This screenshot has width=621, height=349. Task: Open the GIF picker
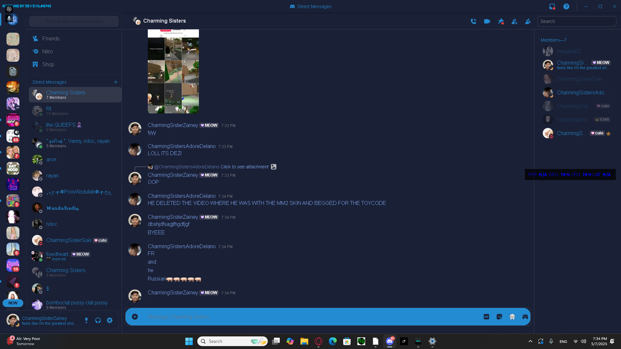pyautogui.click(x=486, y=317)
